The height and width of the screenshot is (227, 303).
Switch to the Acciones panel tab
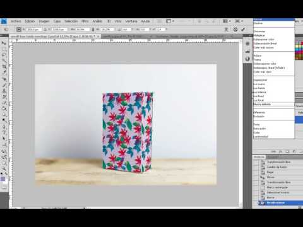(273, 157)
